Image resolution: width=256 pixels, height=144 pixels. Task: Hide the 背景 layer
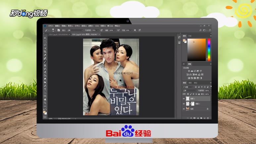tap(184, 109)
